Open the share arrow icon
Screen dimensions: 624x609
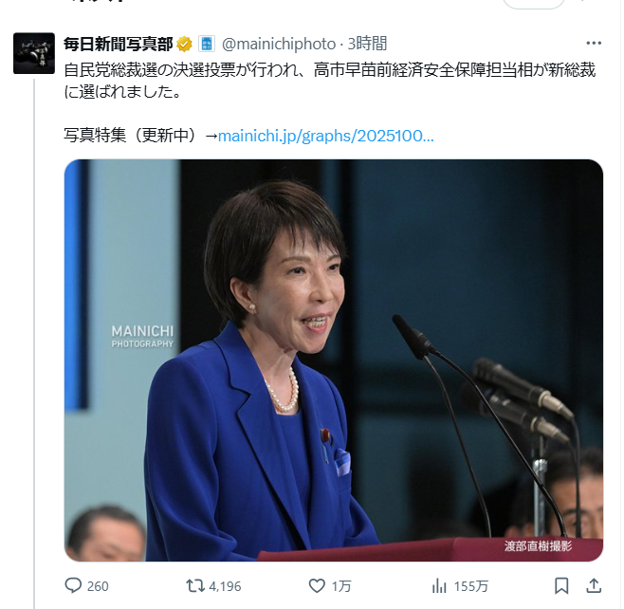pyautogui.click(x=594, y=586)
